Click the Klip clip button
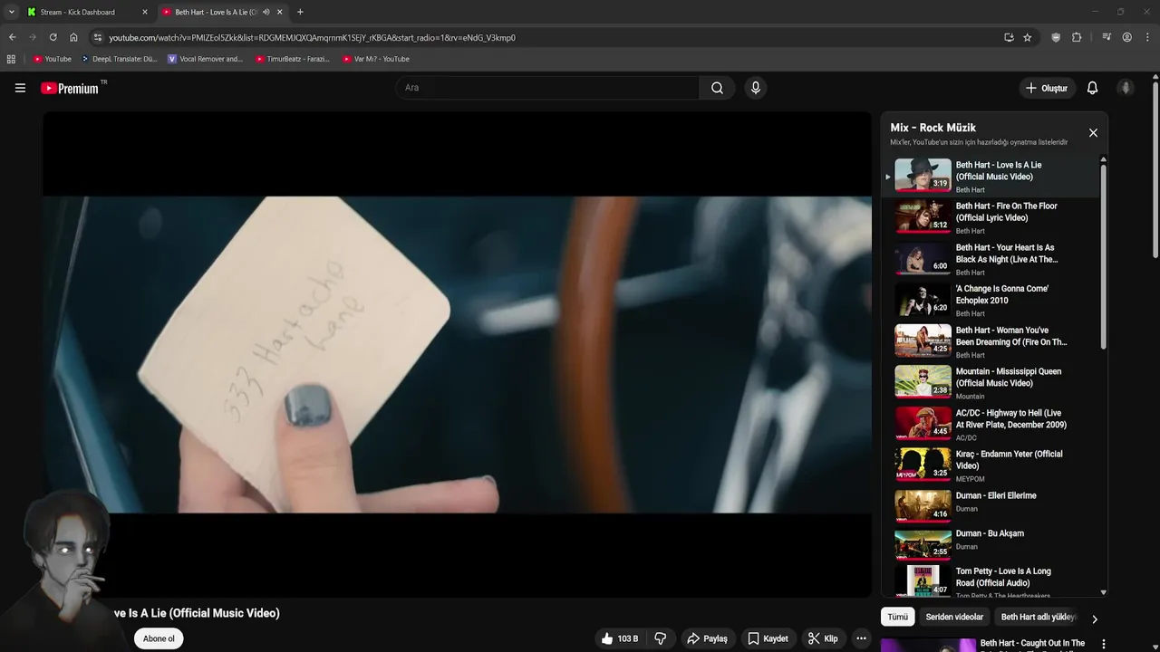Image resolution: width=1160 pixels, height=652 pixels. click(823, 638)
